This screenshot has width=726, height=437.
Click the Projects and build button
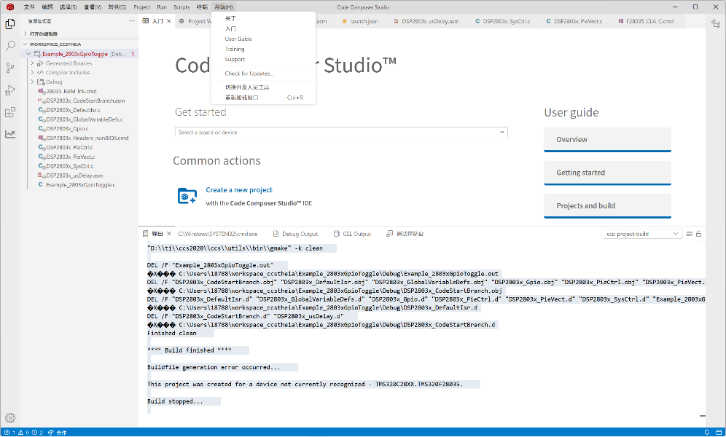(x=607, y=206)
